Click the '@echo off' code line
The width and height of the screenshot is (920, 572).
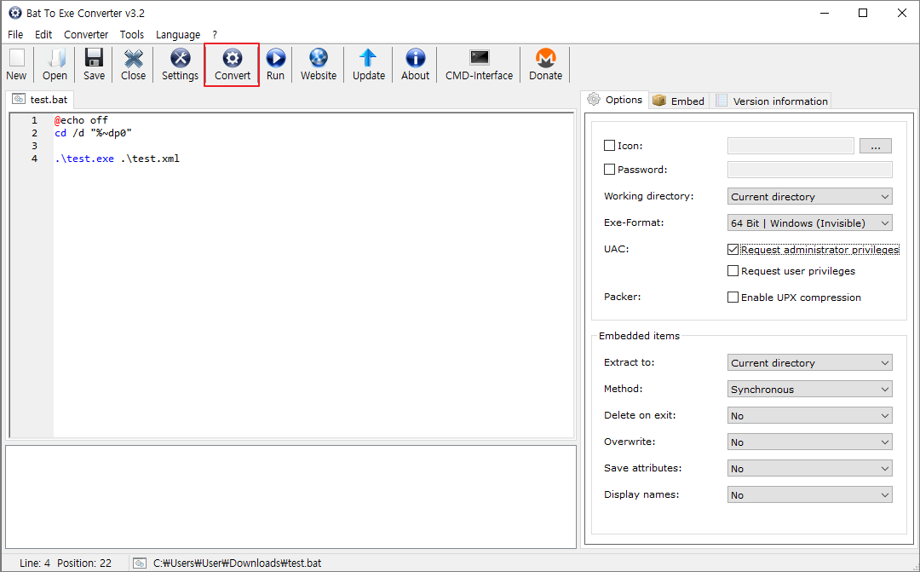(82, 120)
